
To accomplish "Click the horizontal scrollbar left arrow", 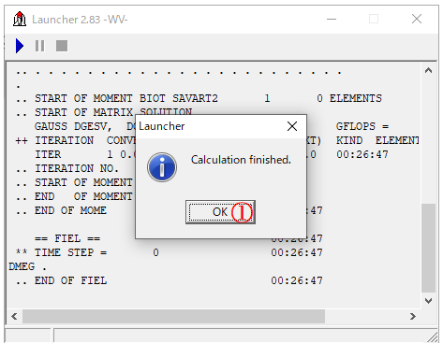I will [14, 317].
